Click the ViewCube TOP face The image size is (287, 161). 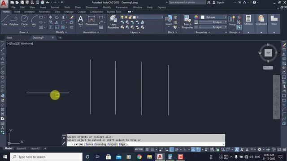pyautogui.click(x=268, y=53)
